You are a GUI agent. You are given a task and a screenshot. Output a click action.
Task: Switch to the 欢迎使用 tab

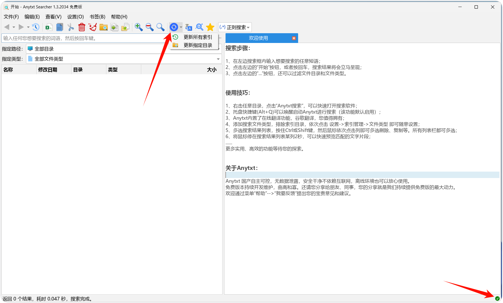pos(258,38)
